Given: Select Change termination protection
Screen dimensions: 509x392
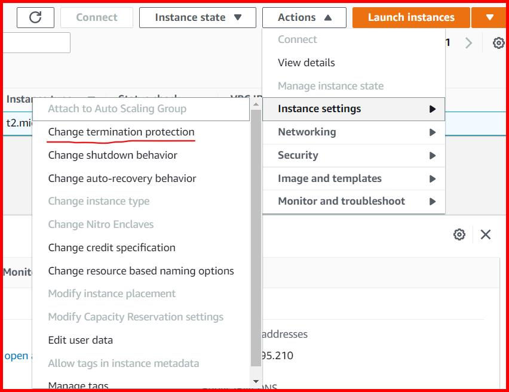Looking at the screenshot, I should tap(121, 132).
